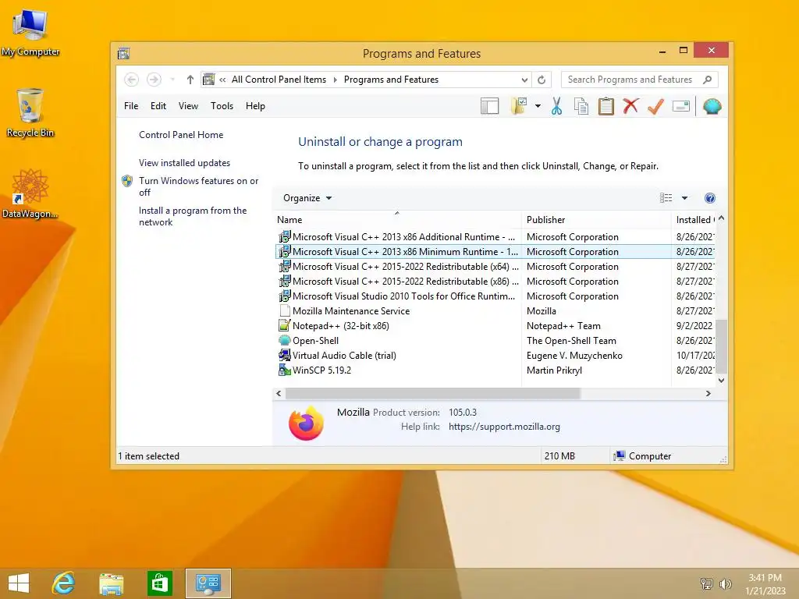Open the File menu
The height and width of the screenshot is (599, 799).
131,106
